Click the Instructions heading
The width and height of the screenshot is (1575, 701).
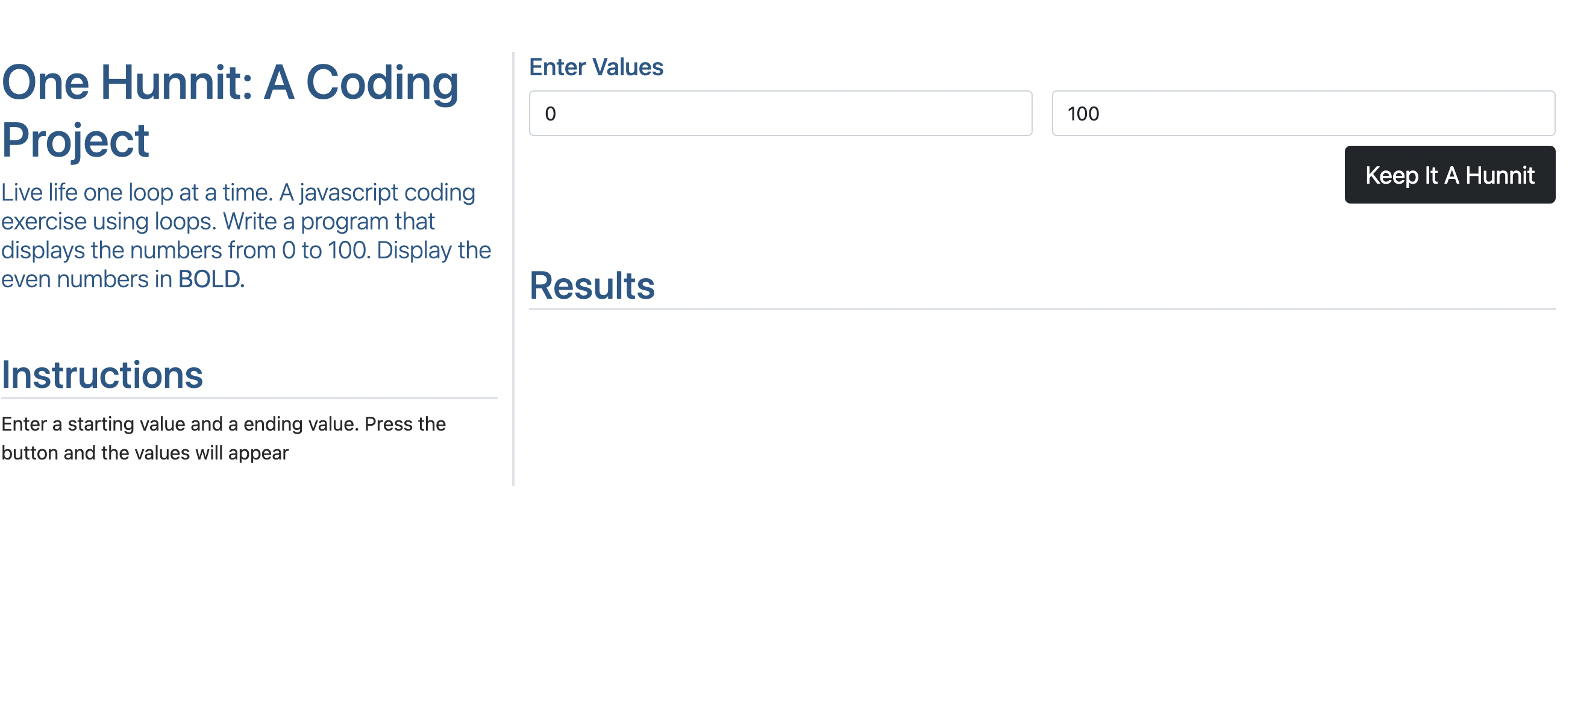coord(102,375)
